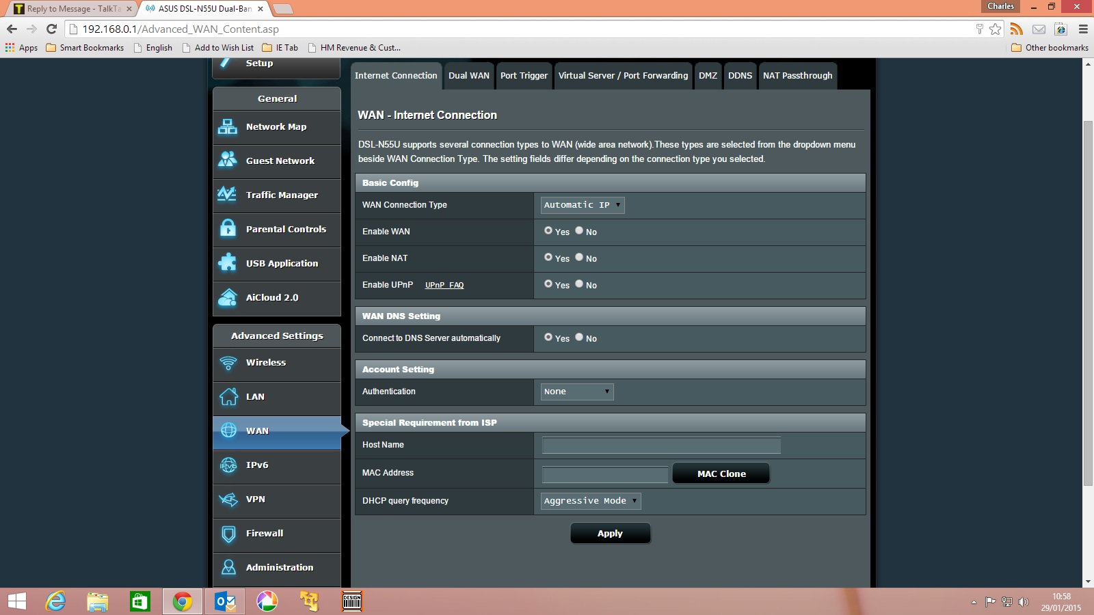Disable UPnP by selecting No

click(578, 285)
